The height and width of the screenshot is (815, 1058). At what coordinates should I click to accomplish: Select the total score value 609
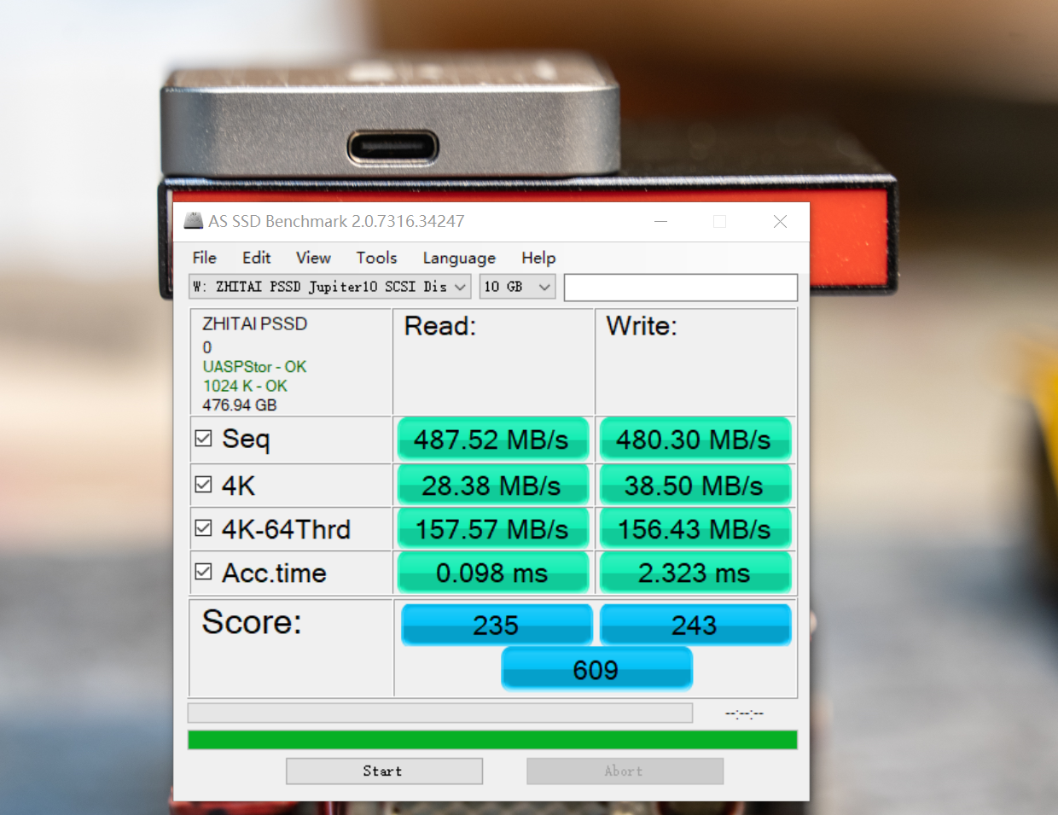pyautogui.click(x=596, y=668)
